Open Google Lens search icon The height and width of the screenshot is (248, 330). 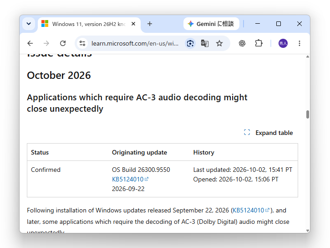pyautogui.click(x=190, y=43)
